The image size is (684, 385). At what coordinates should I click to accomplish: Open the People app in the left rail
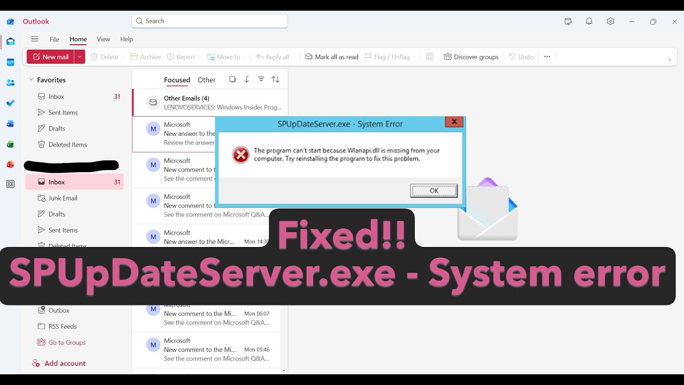point(10,82)
